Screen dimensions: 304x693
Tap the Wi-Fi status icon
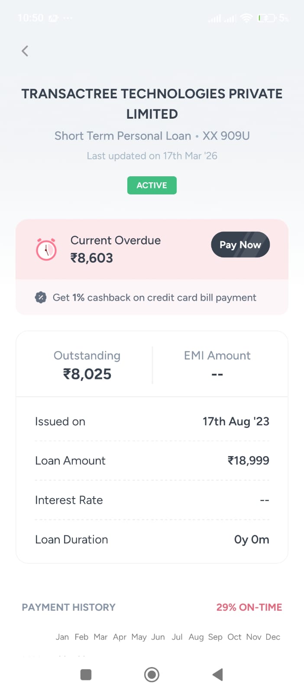coord(246,18)
